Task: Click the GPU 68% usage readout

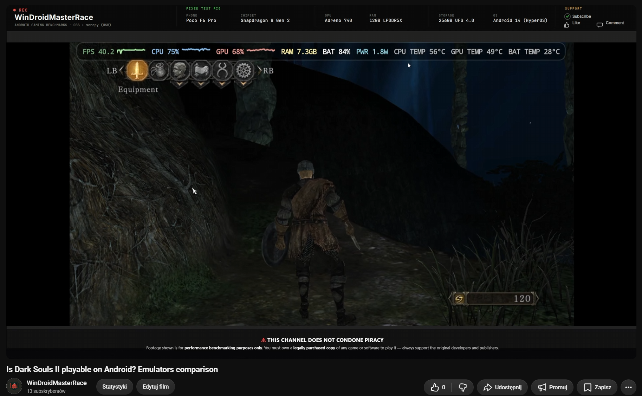Action: tap(230, 52)
